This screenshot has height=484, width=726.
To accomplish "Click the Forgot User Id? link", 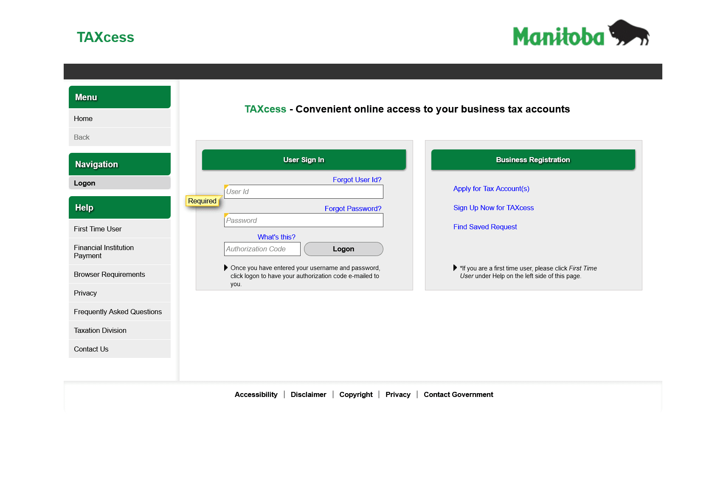I will pyautogui.click(x=357, y=180).
